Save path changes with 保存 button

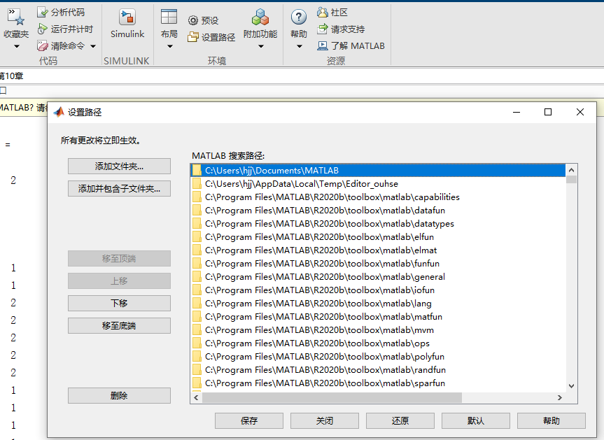click(x=248, y=420)
